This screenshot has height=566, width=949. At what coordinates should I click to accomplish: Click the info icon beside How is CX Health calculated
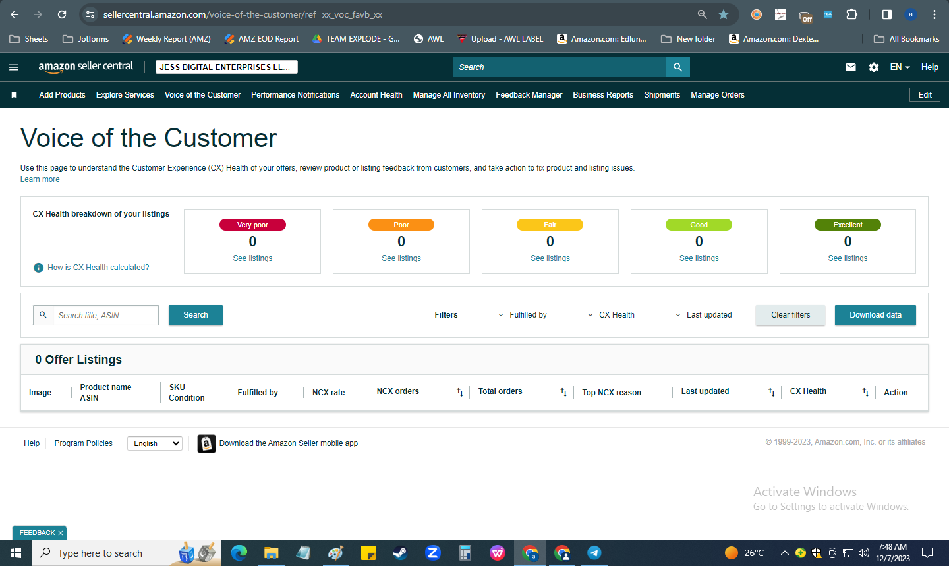(x=38, y=268)
